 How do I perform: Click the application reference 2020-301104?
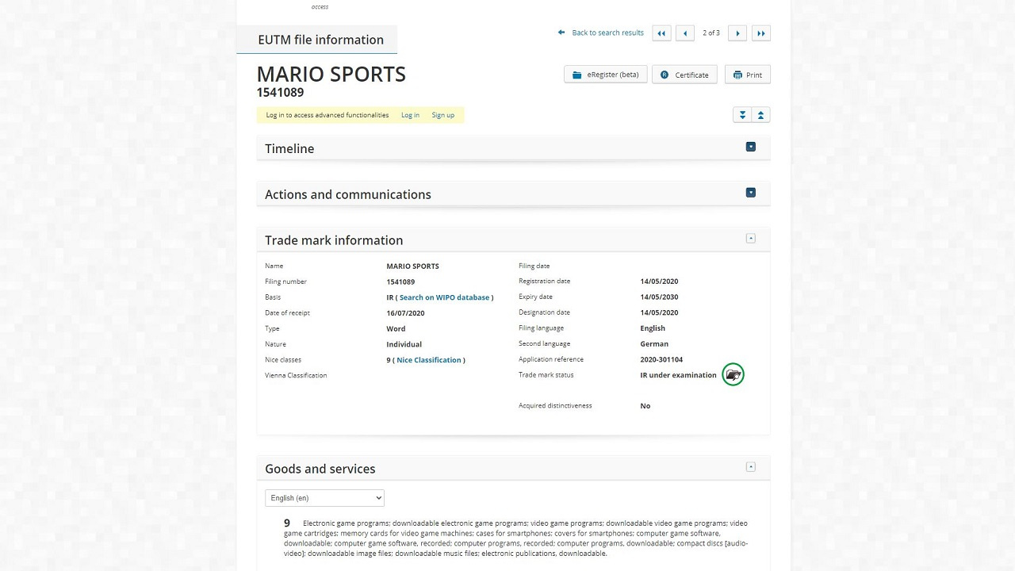click(661, 359)
